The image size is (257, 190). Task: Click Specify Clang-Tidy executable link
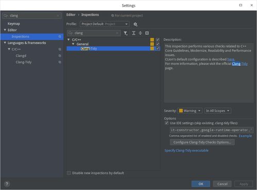pos(186,150)
